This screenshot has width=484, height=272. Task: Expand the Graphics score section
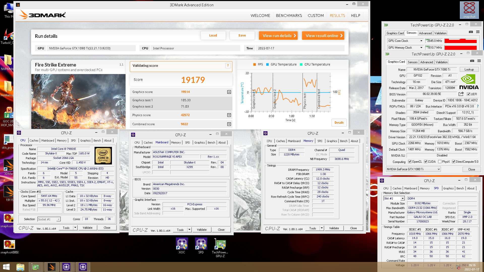(x=229, y=92)
